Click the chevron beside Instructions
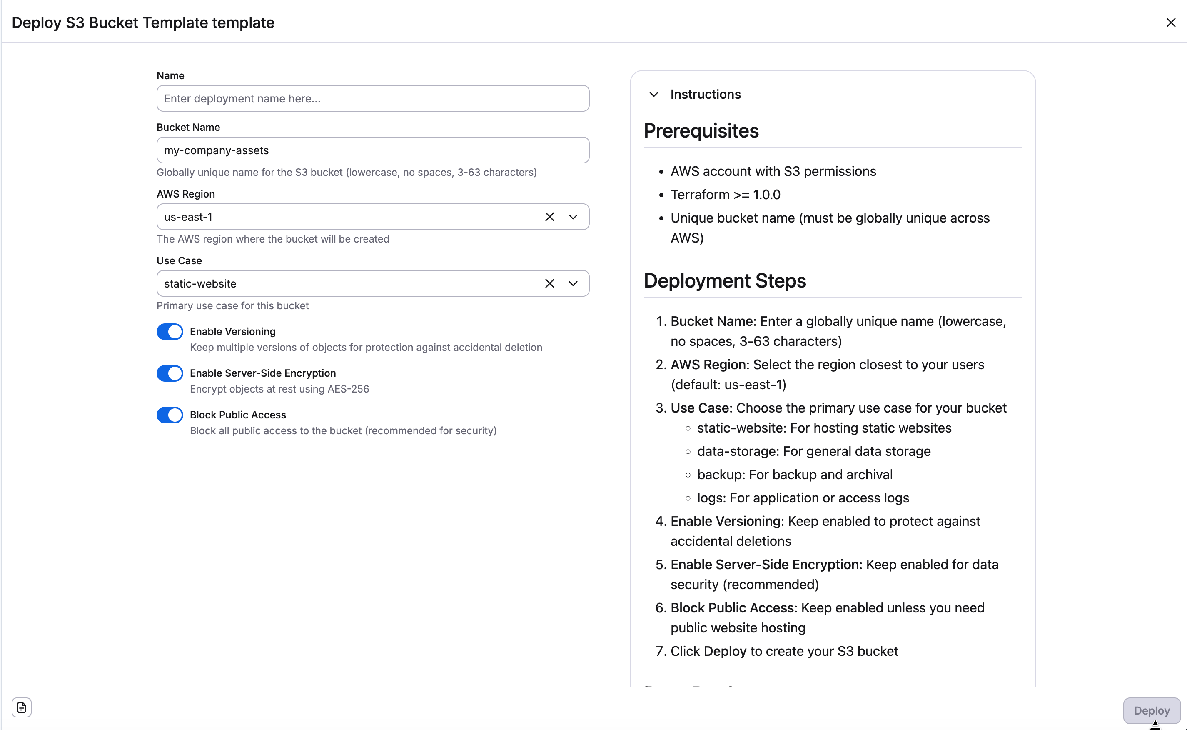The image size is (1187, 730). click(654, 94)
